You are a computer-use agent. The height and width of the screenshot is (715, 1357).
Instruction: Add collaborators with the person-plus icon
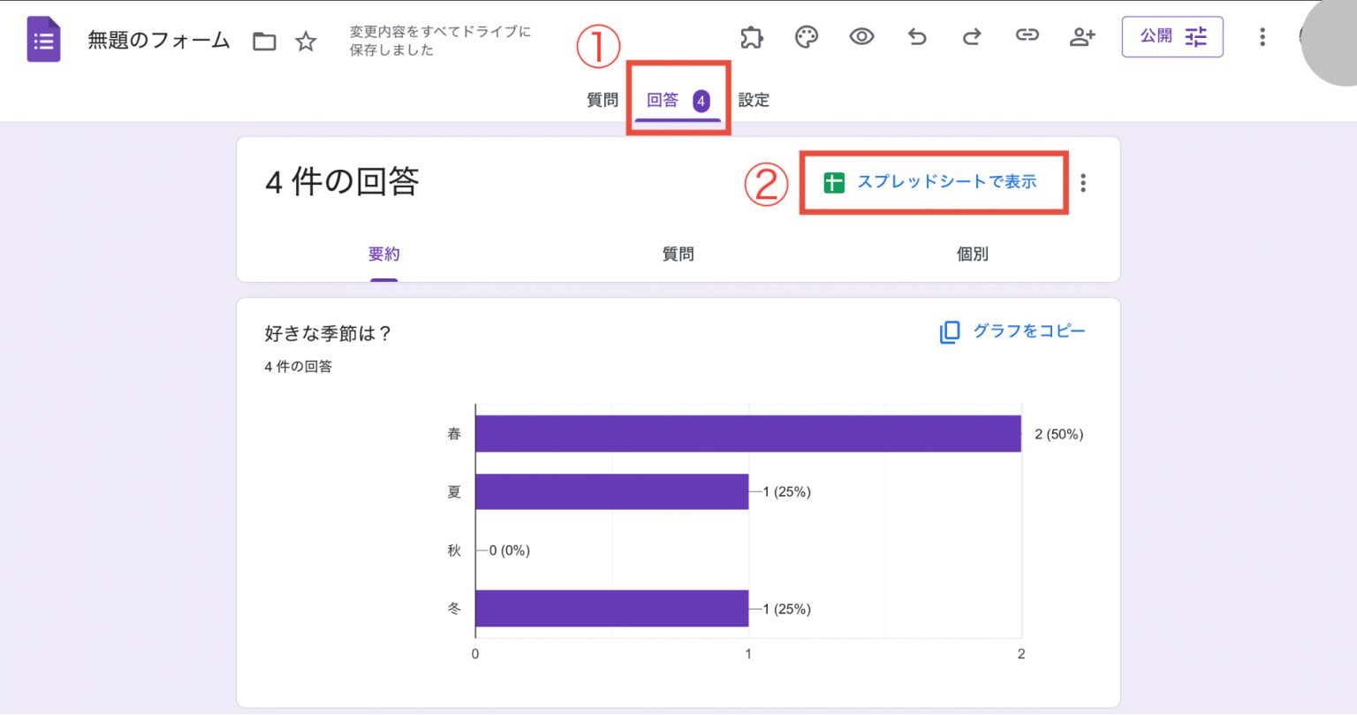[x=1082, y=36]
